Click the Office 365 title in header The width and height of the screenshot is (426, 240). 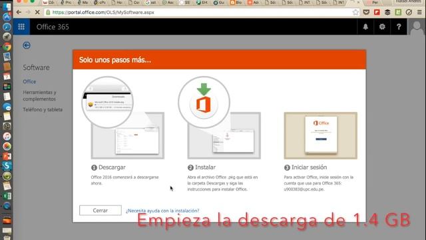click(x=53, y=27)
